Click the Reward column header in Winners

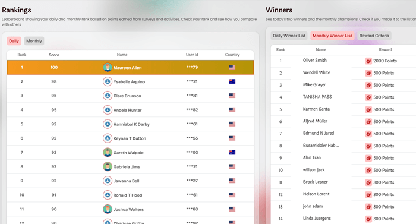tap(385, 49)
